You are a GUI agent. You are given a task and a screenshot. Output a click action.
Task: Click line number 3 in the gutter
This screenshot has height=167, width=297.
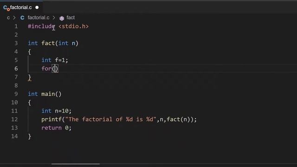pyautogui.click(x=16, y=43)
